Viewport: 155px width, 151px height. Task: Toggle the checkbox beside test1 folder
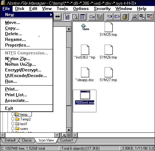click(13, 124)
